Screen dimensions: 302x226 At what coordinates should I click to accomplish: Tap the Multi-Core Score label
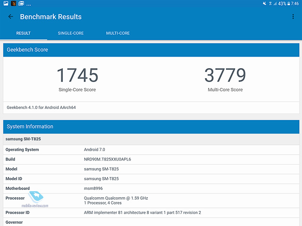coord(225,89)
